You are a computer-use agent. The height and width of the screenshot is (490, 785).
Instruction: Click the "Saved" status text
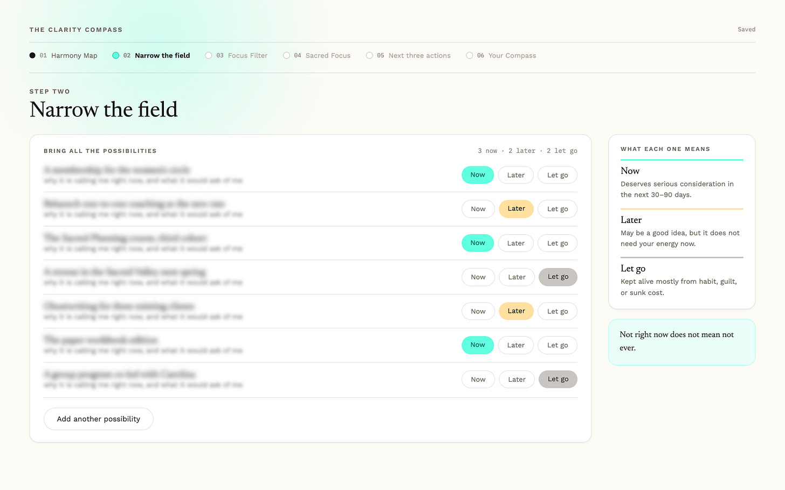coord(747,30)
